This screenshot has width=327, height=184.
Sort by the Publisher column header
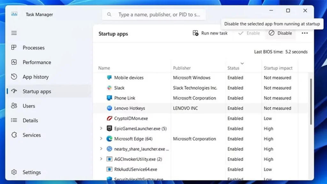pyautogui.click(x=182, y=68)
